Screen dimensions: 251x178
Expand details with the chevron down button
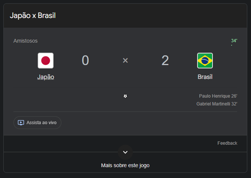pyautogui.click(x=125, y=152)
